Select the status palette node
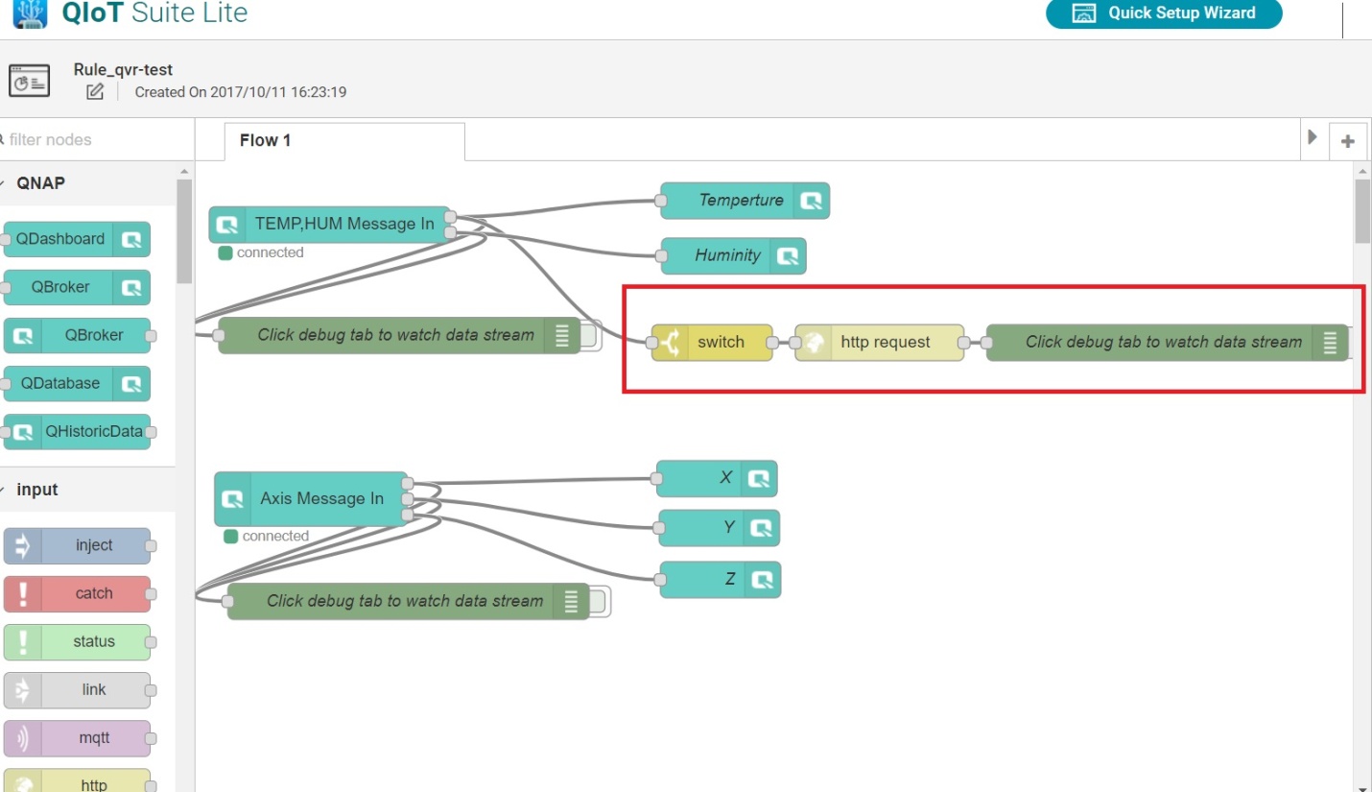The height and width of the screenshot is (792, 1372). [x=77, y=641]
